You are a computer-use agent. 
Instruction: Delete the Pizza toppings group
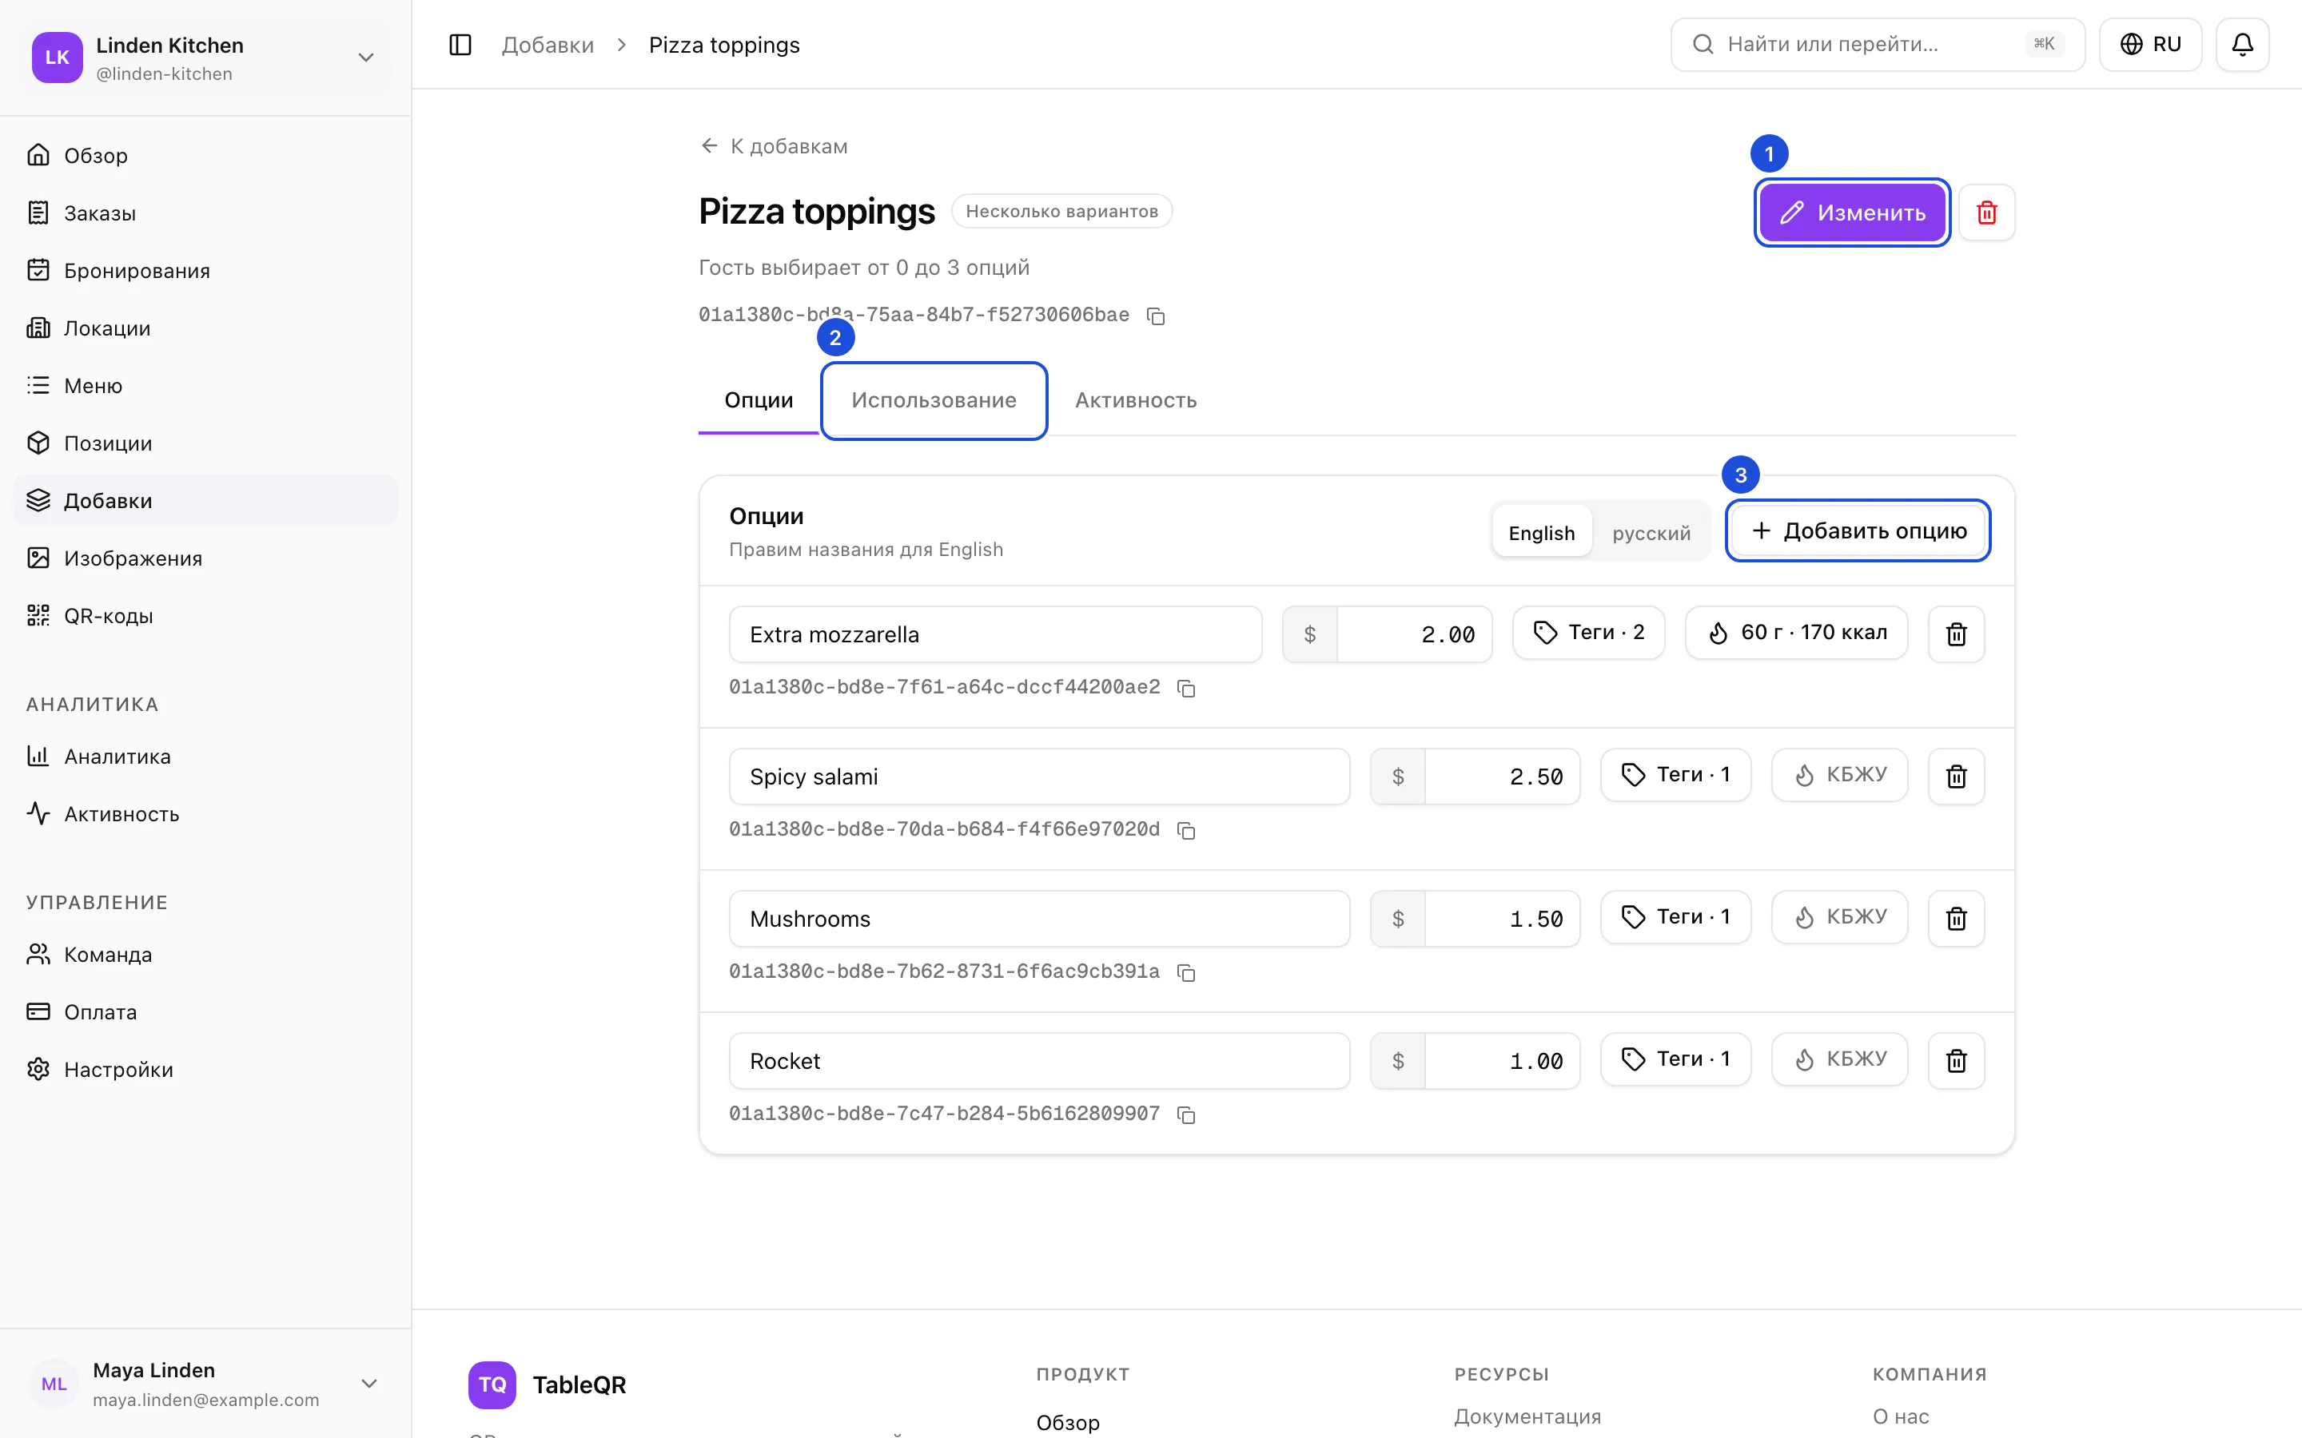(x=1986, y=212)
